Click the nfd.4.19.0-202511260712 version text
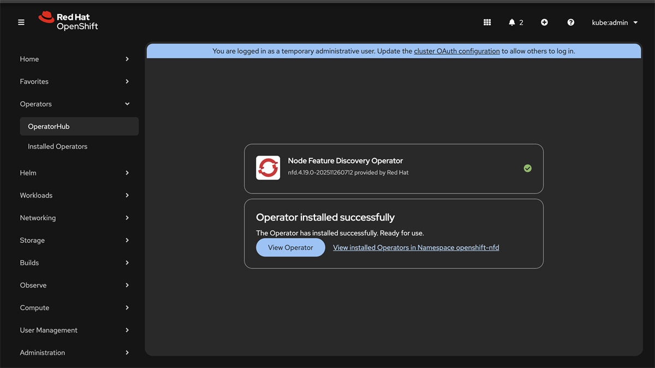The width and height of the screenshot is (655, 368). click(320, 173)
